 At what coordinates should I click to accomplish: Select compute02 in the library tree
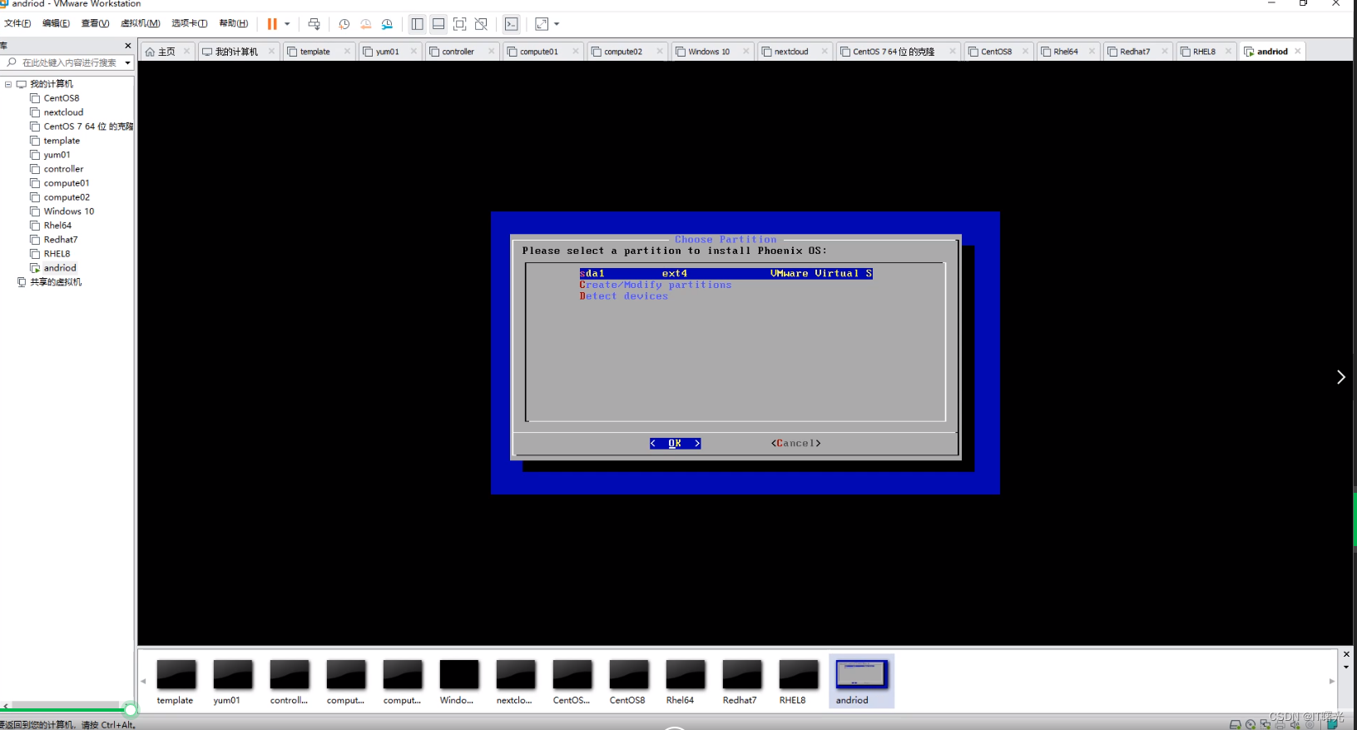(x=67, y=197)
